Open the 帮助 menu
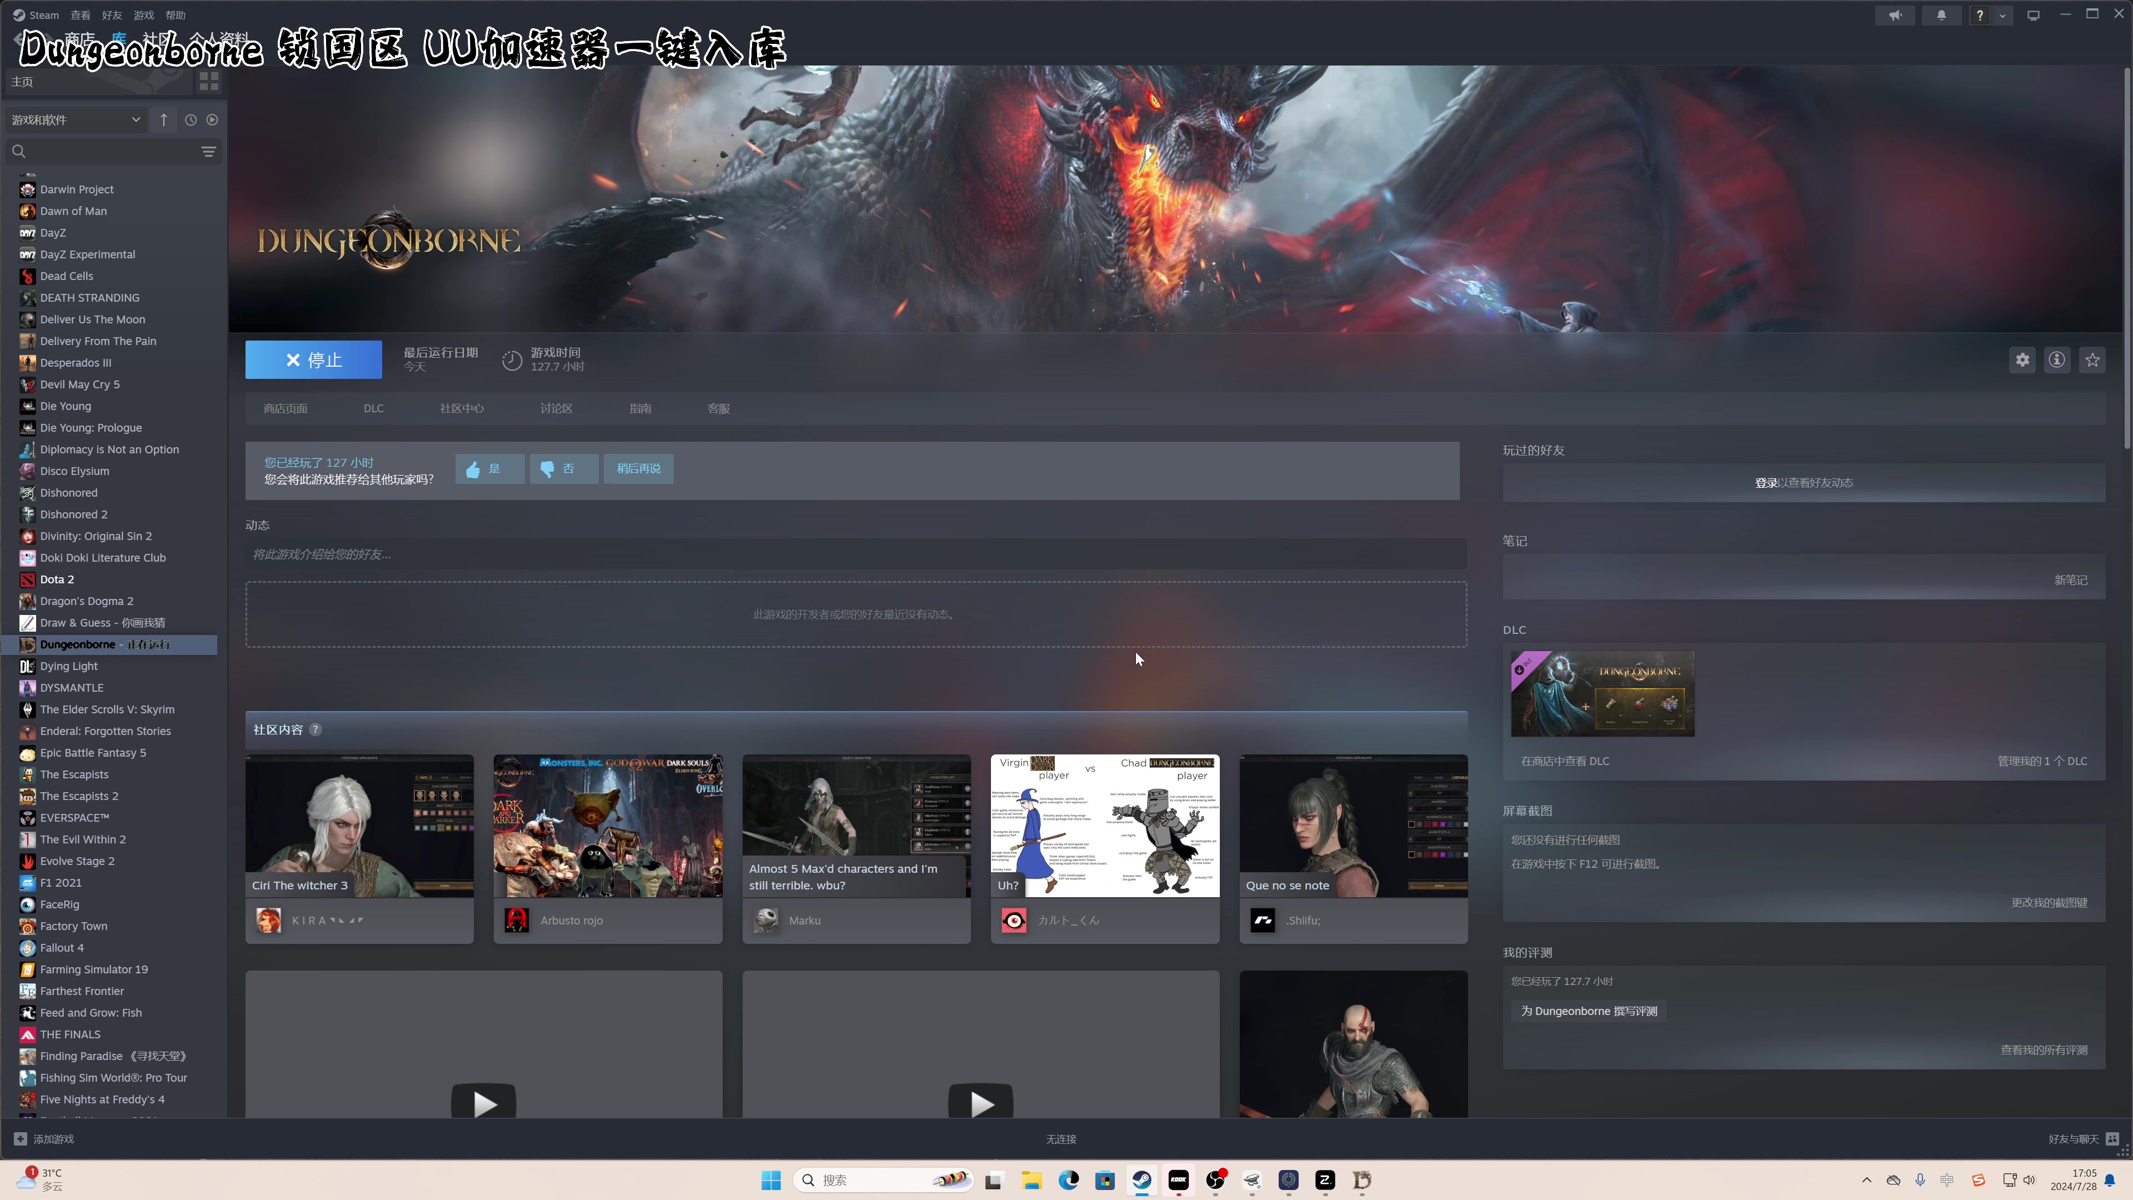Image resolution: width=2133 pixels, height=1200 pixels. coord(175,15)
